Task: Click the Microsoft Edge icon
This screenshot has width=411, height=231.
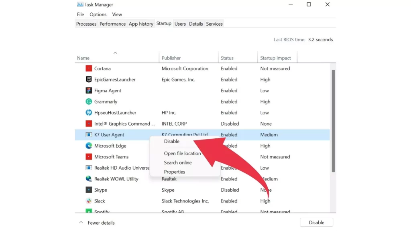Action: [x=89, y=146]
